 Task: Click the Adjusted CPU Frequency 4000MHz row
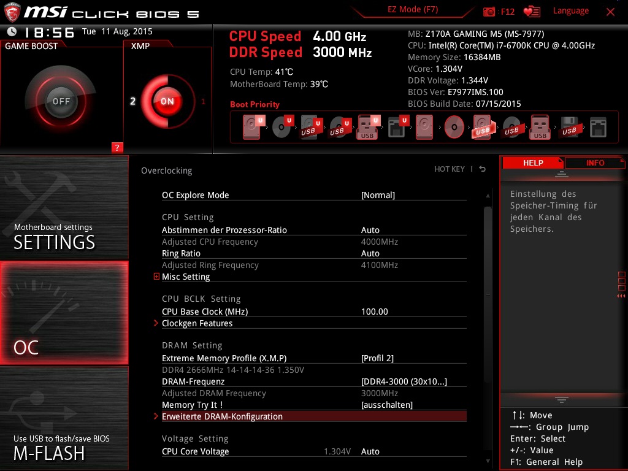point(314,242)
